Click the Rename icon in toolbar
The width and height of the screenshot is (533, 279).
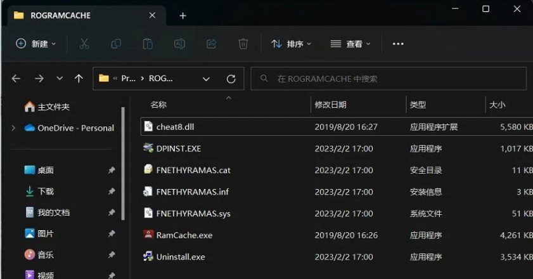coord(179,44)
